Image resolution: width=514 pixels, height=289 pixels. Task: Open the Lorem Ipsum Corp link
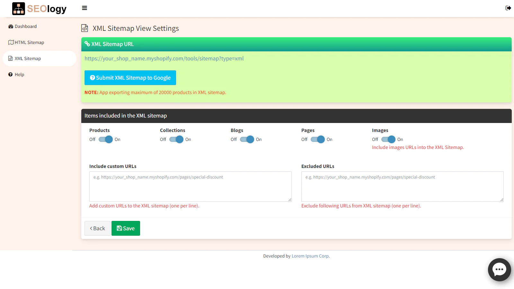[x=310, y=256]
